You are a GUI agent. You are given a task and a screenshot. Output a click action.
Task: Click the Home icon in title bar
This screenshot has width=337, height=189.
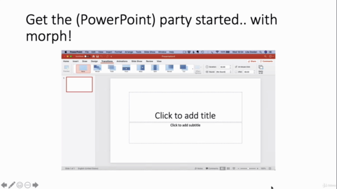94,56
